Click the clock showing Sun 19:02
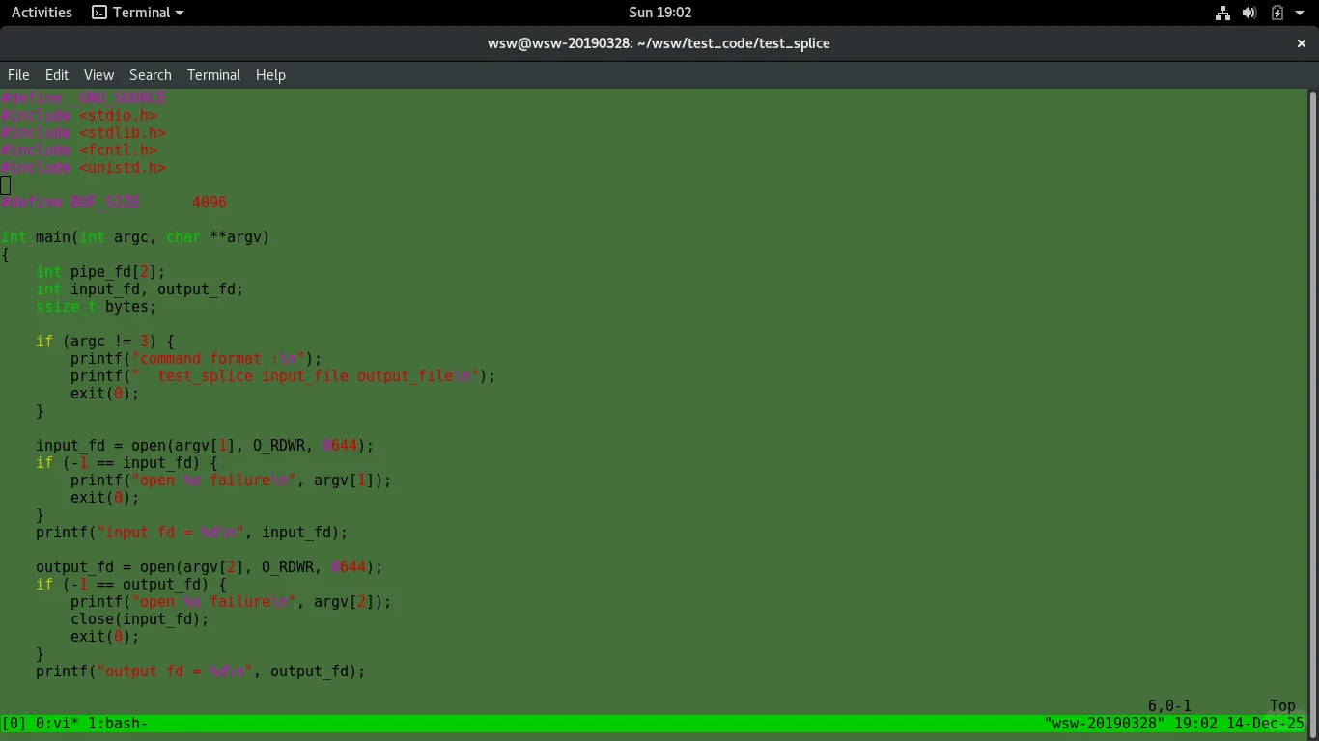Image resolution: width=1319 pixels, height=741 pixels. (x=659, y=13)
